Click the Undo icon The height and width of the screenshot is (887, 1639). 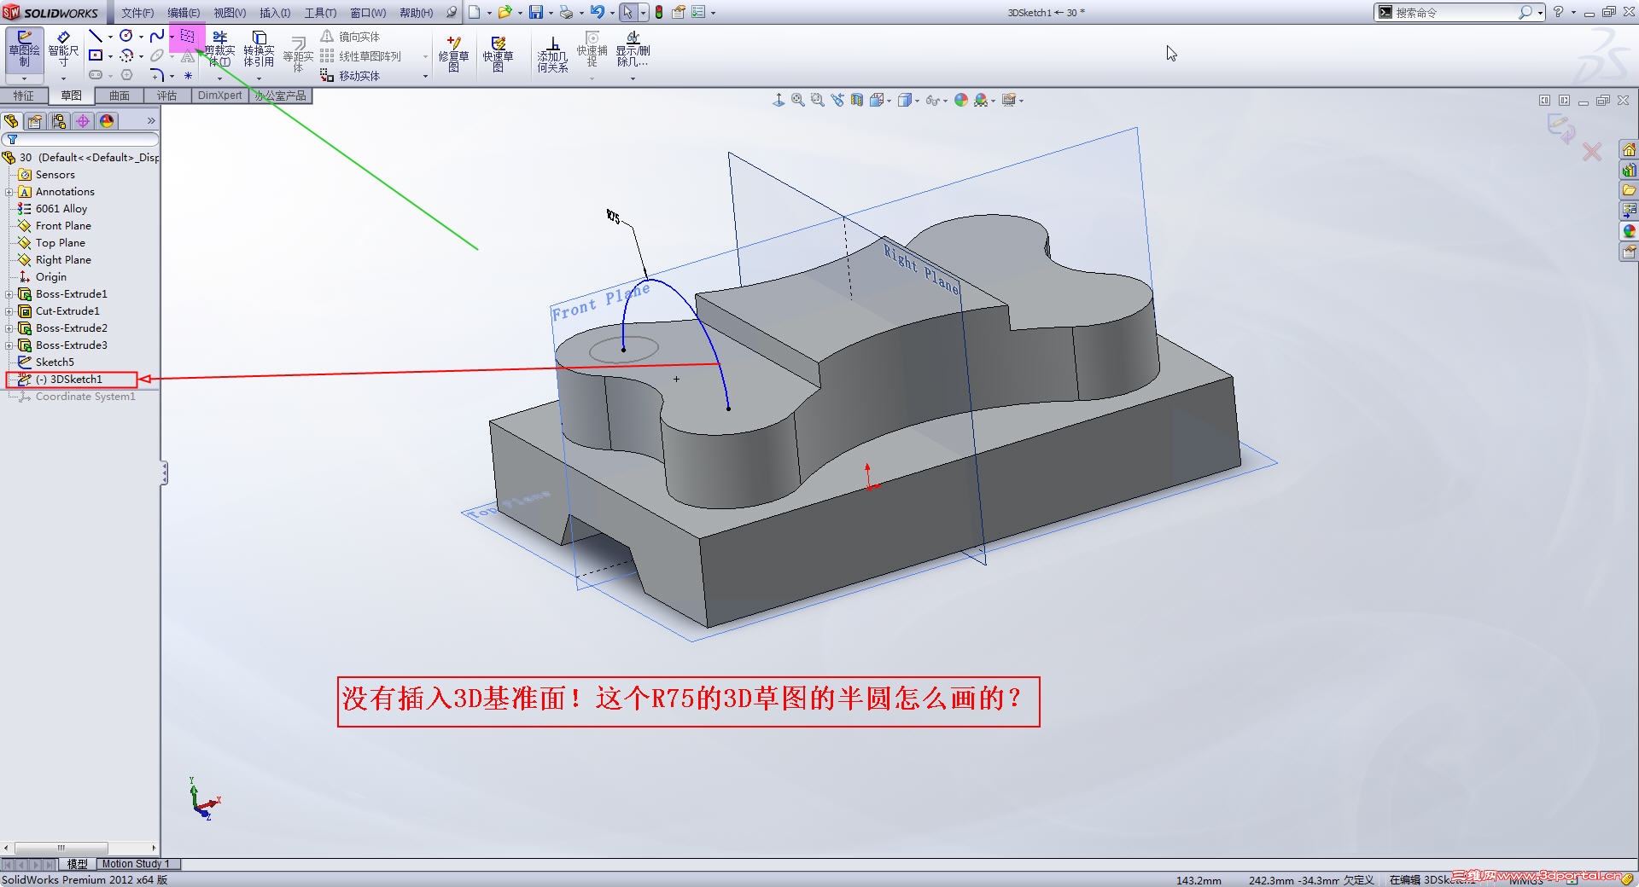point(598,12)
